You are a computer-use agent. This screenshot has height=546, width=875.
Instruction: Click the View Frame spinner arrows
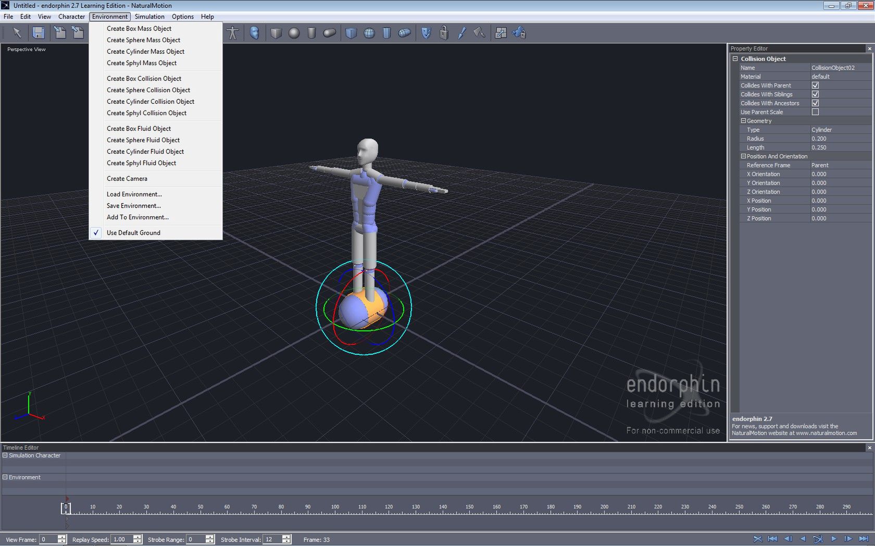click(x=62, y=539)
